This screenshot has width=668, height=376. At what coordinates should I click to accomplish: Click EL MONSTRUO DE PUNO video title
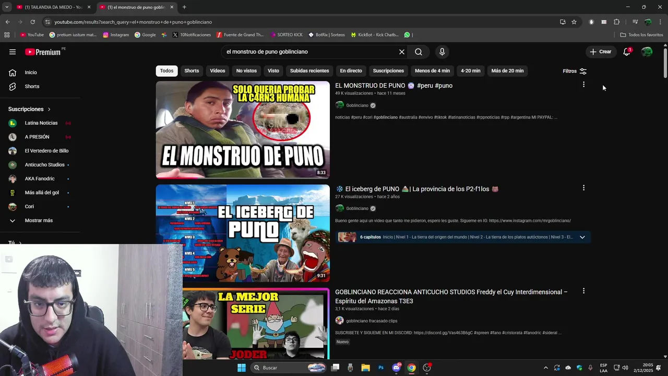(393, 86)
